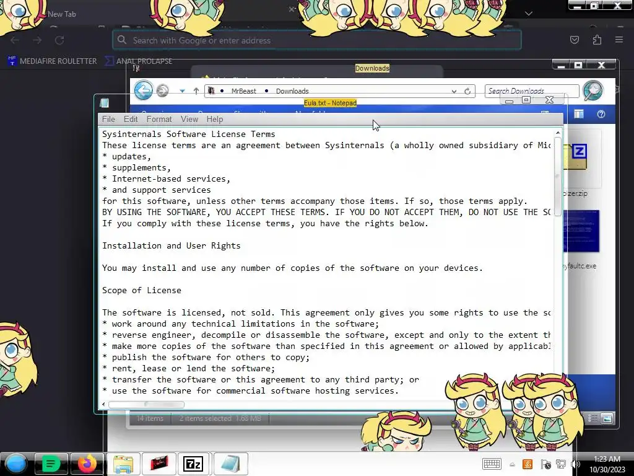Open the Firefox hamburger application menu
The image size is (634, 476).
tap(619, 40)
